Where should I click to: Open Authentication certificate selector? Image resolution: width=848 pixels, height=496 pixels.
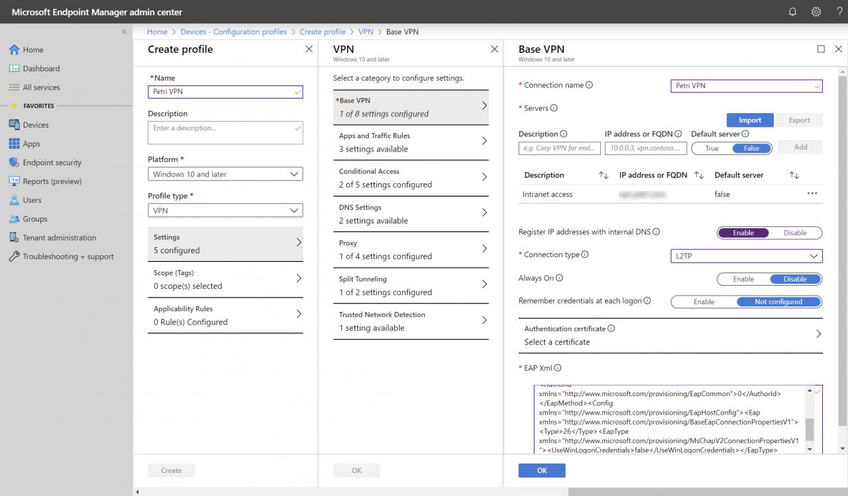point(670,335)
